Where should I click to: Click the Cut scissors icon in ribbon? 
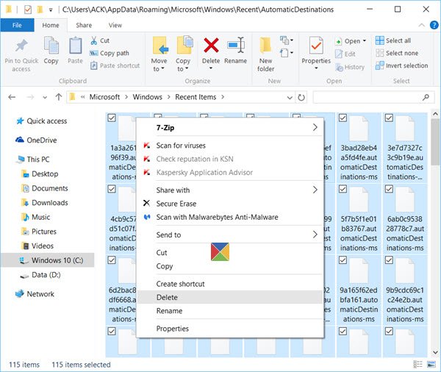93,40
